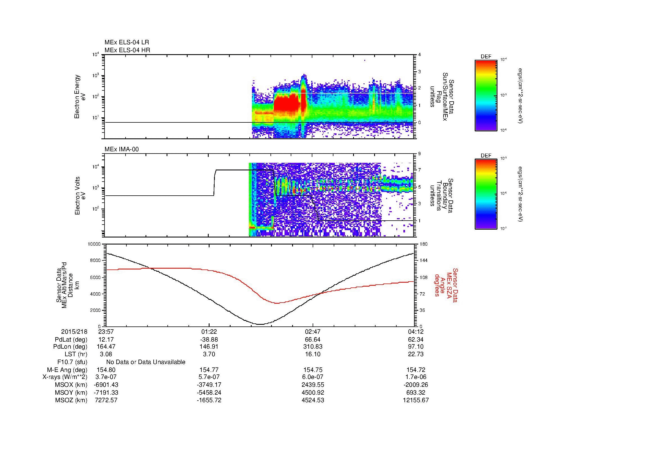Screen dimensions: 657x464
Task: Click the 'MEx IMA-00' panel title
Action: coord(122,149)
